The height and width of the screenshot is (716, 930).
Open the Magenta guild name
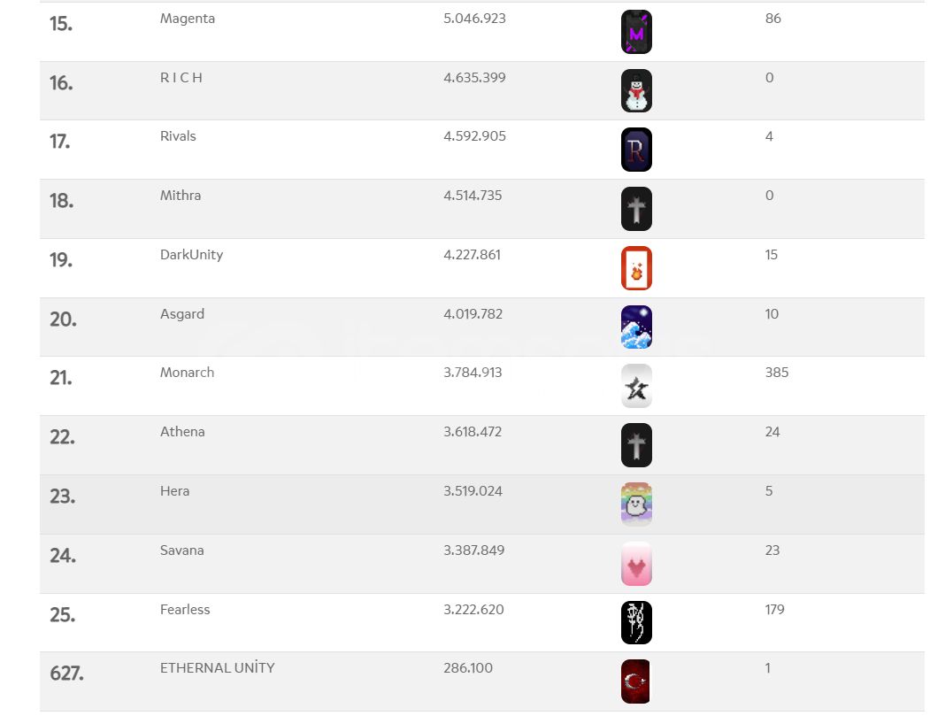(188, 19)
